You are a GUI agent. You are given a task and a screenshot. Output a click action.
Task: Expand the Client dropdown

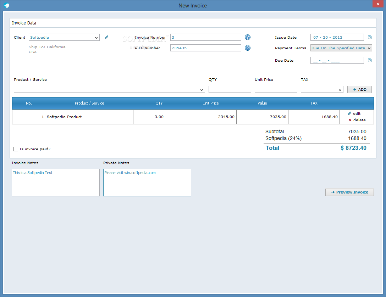click(96, 37)
